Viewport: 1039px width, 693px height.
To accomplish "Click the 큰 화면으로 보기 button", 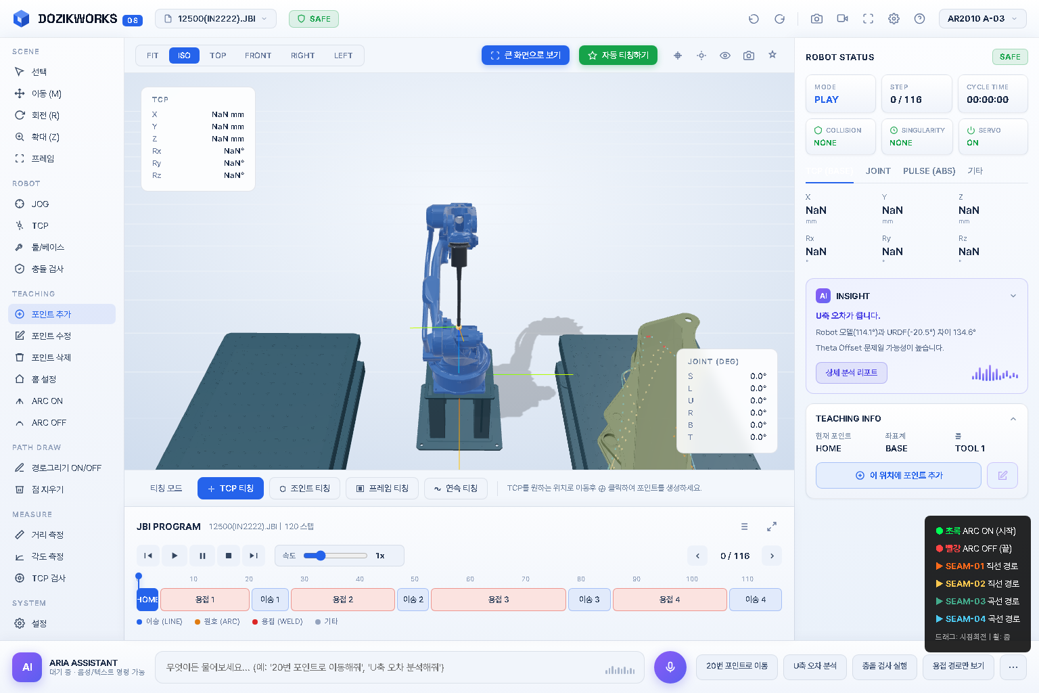I will point(526,55).
